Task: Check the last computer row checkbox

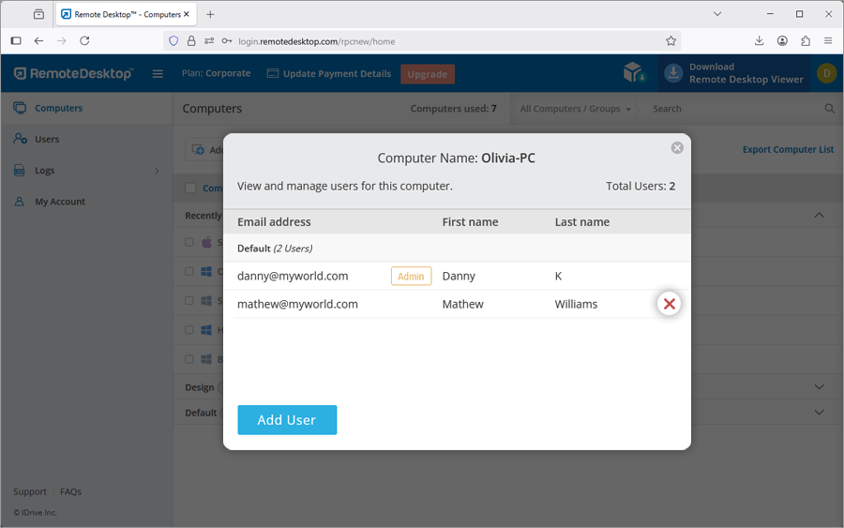Action: coord(189,359)
